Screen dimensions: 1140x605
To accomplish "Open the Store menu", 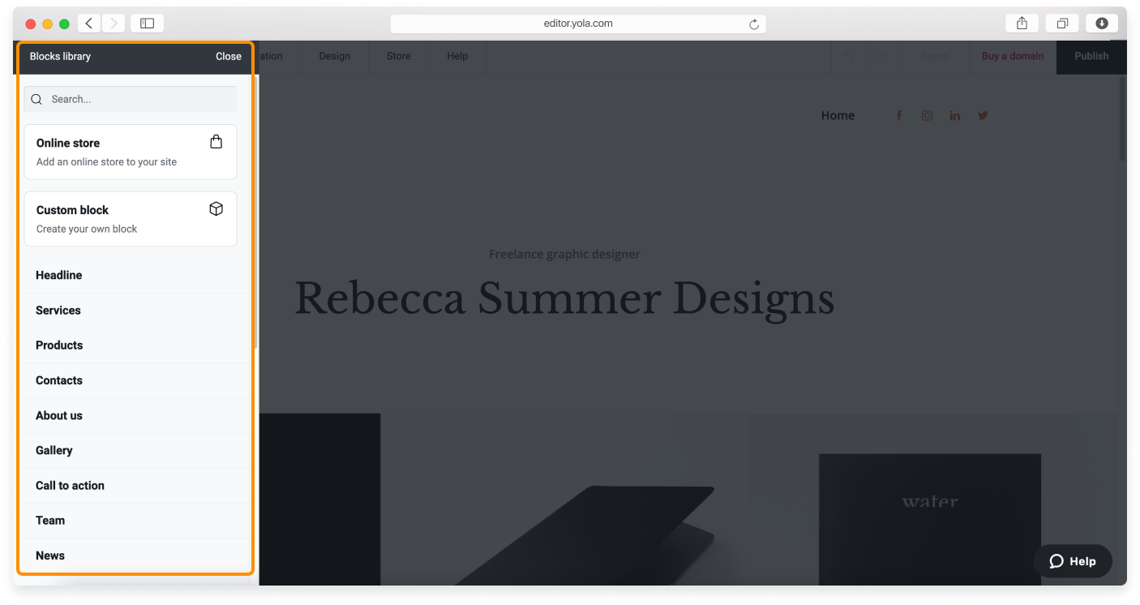I will pyautogui.click(x=398, y=57).
